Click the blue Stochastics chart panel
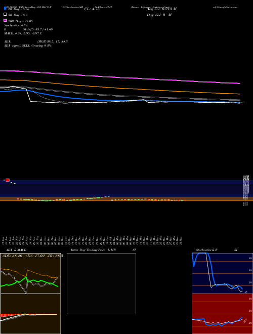Screen dimensions: 253x334 (x=222, y=273)
